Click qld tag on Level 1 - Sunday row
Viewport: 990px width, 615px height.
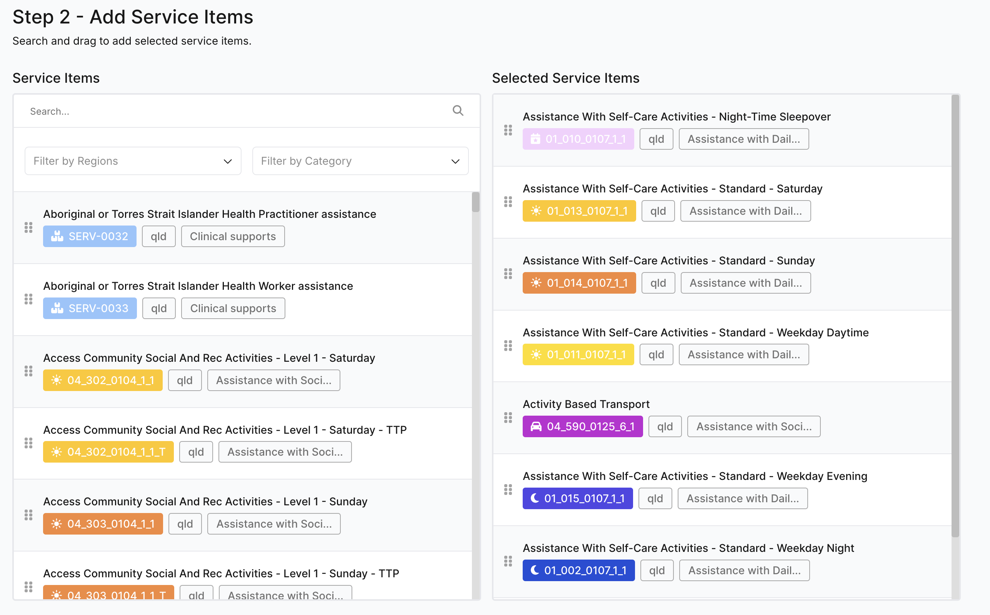[x=185, y=524]
